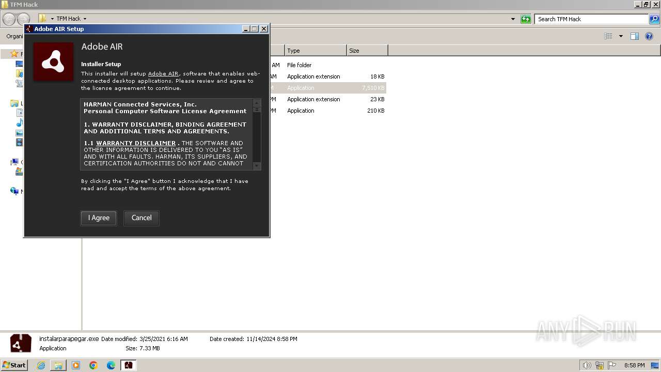Open the view options dropdown arrow
661x372 pixels.
point(621,36)
